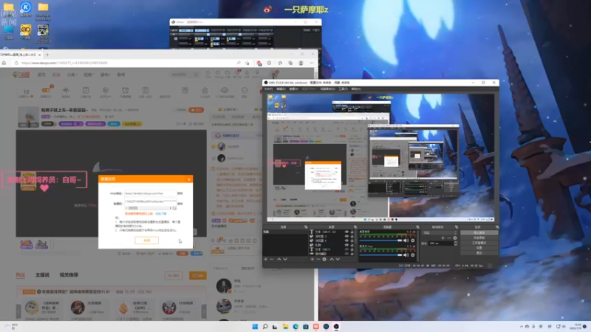The width and height of the screenshot is (591, 332).
Task: Click browser home icon in Edge toolbar
Action: [x=4, y=63]
